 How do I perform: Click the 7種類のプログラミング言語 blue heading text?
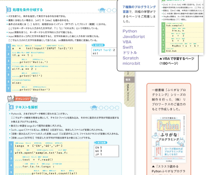pyautogui.click(x=139, y=9)
